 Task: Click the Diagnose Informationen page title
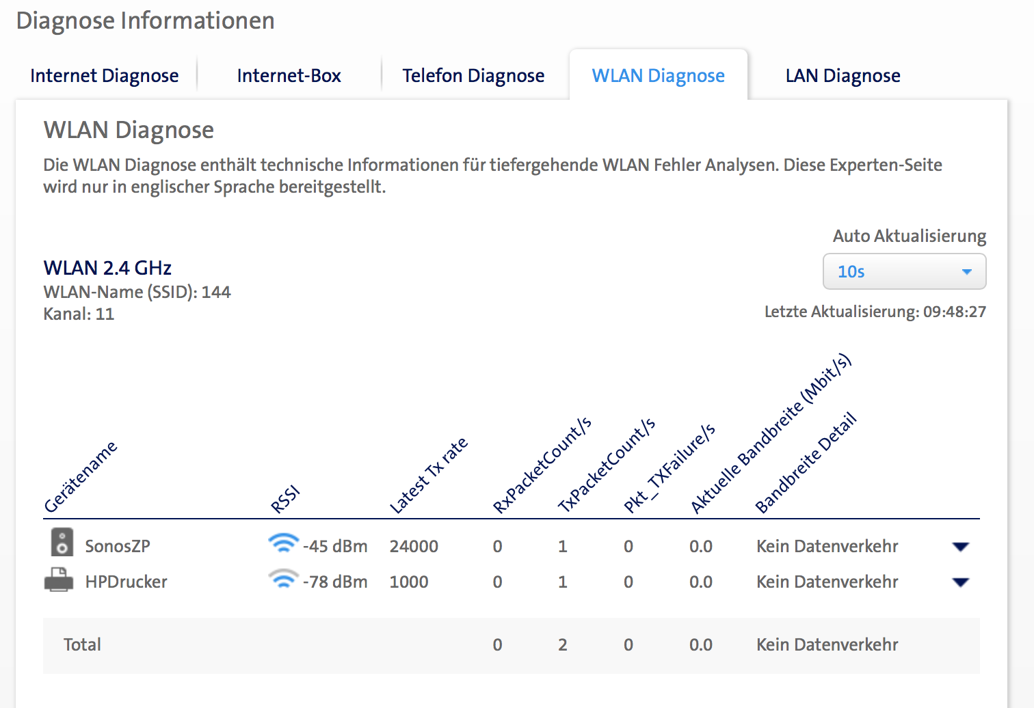tap(145, 21)
